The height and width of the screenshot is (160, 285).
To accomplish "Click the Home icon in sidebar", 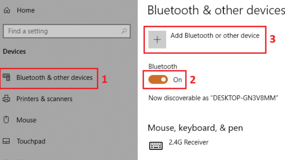I will (x=6, y=11).
